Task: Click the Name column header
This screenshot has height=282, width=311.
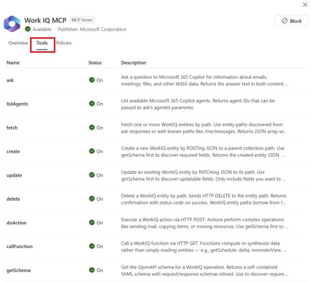Action: (13, 63)
